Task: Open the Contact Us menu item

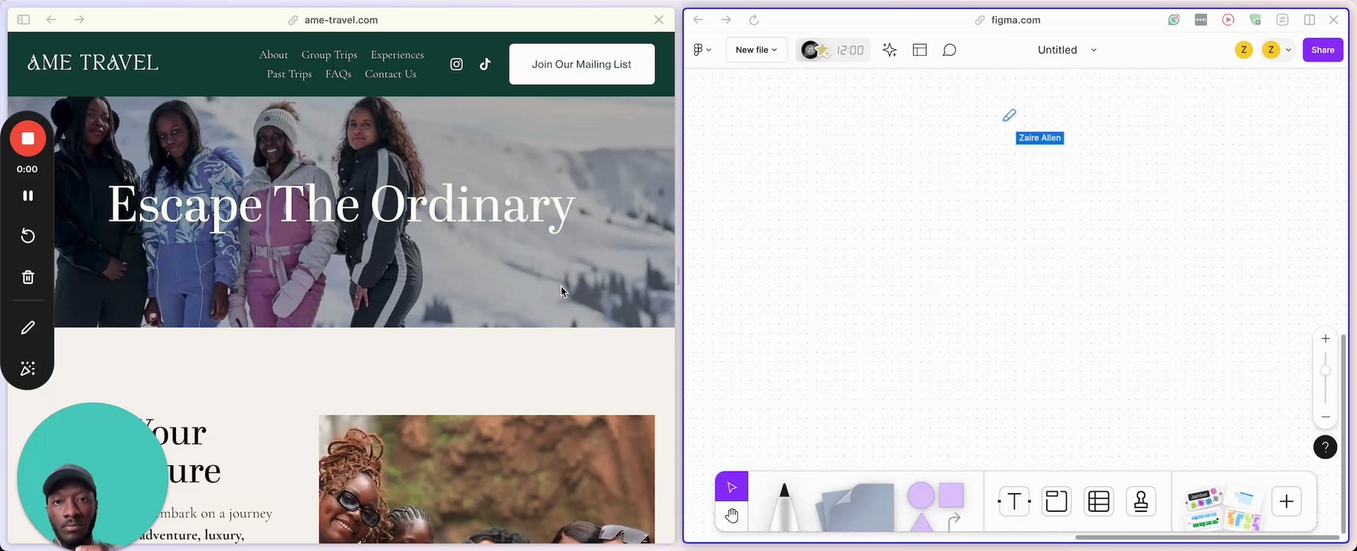Action: pyautogui.click(x=390, y=73)
